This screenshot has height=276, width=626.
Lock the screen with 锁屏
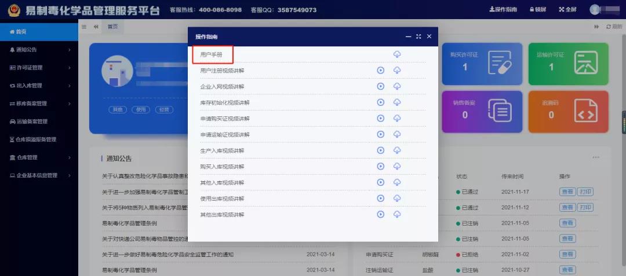(x=538, y=10)
